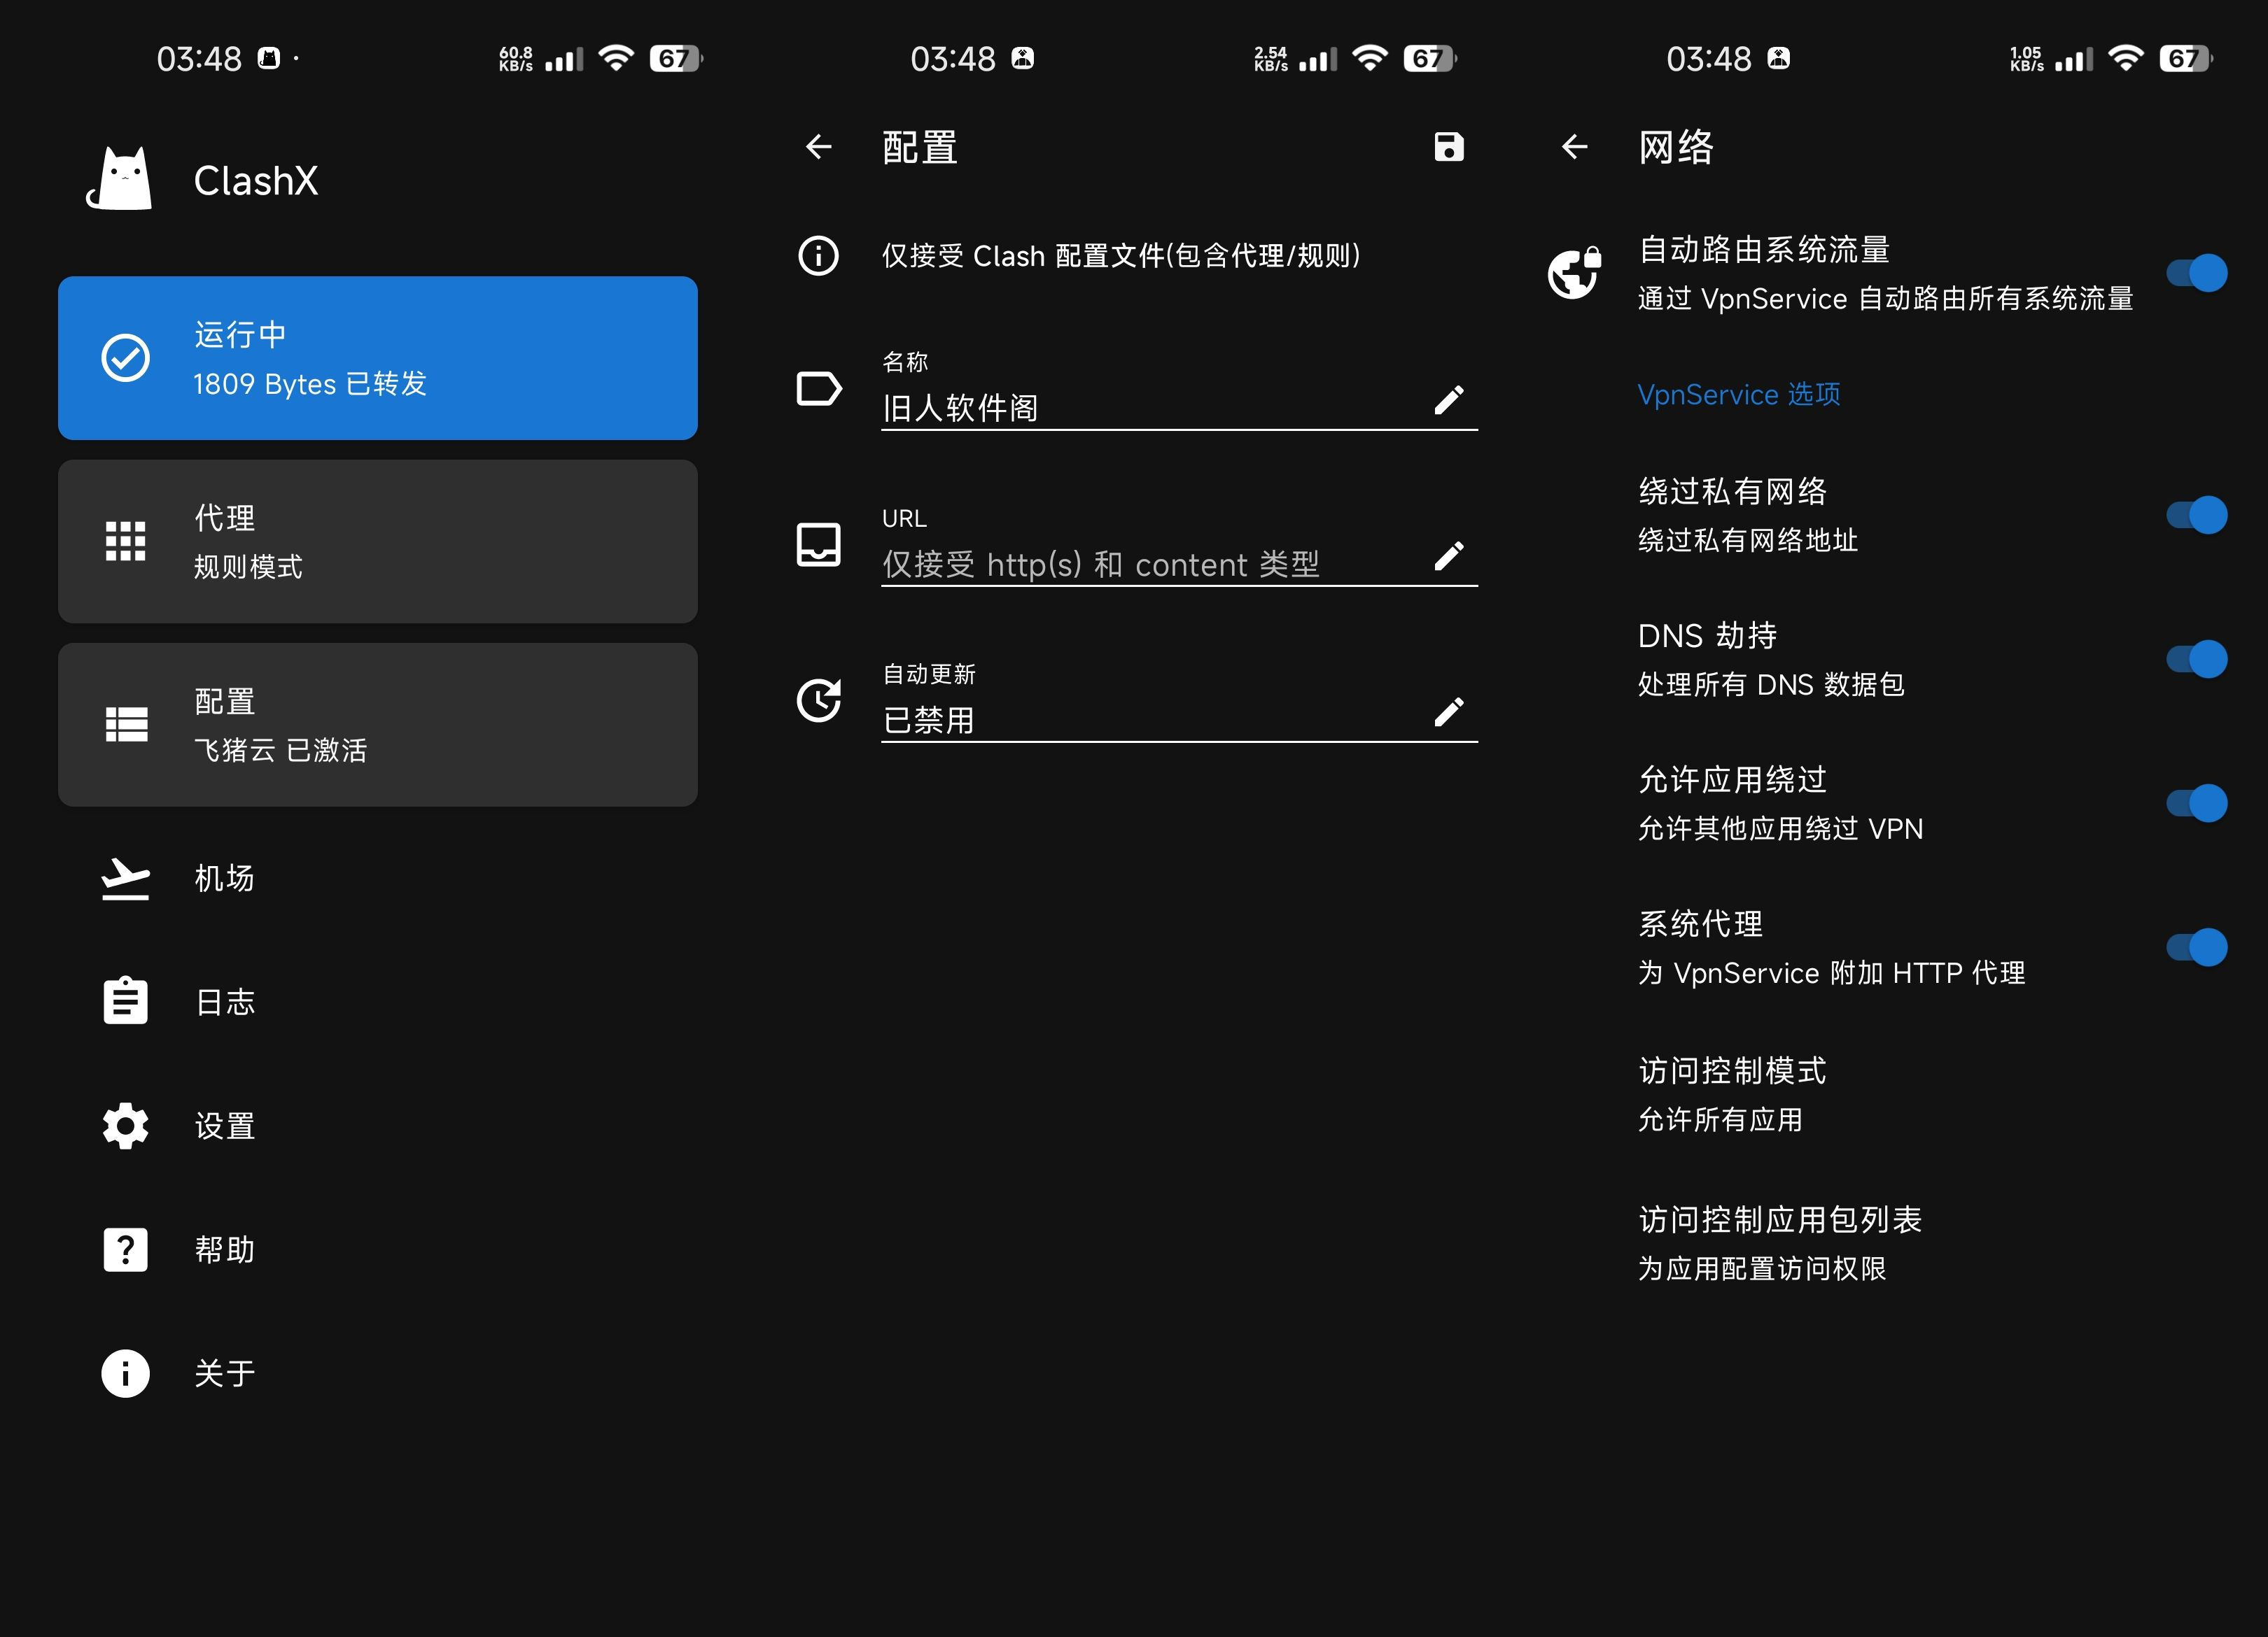The image size is (2268, 1637).
Task: Click the 03:48 clock in left status bar
Action: click(x=199, y=59)
